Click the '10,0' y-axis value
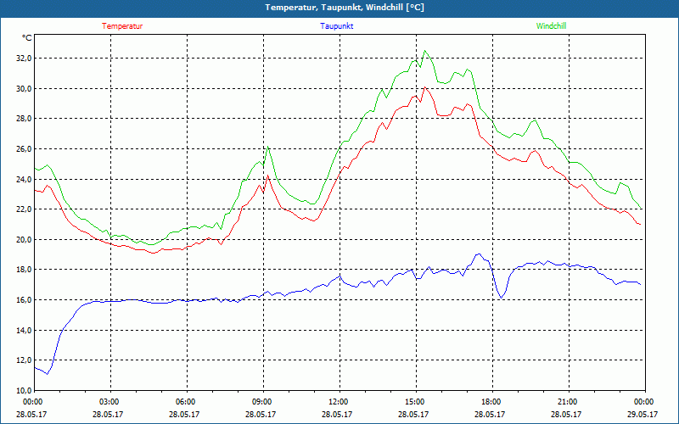The width and height of the screenshot is (679, 424). [25, 390]
